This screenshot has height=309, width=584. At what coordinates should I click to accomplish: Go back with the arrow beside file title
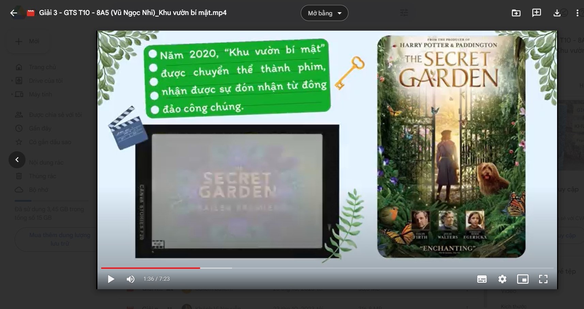coord(14,13)
